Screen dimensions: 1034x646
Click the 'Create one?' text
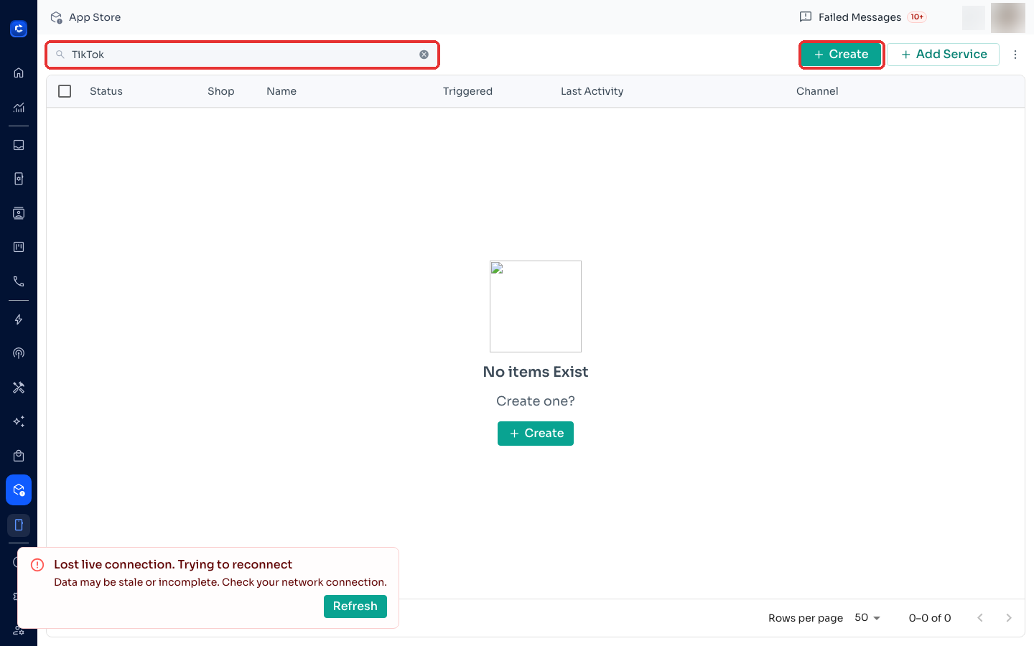pos(536,401)
